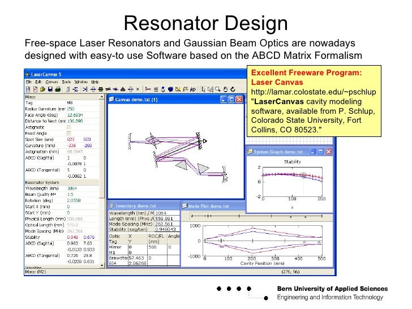Image resolution: width=412 pixels, height=309 pixels.
Task: Open a file with the yellow folder icon
Action: tap(42, 89)
